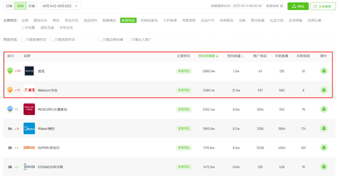341x176 pixels.
Task: Click the action icon in Midea/美的 row
Action: point(324,128)
